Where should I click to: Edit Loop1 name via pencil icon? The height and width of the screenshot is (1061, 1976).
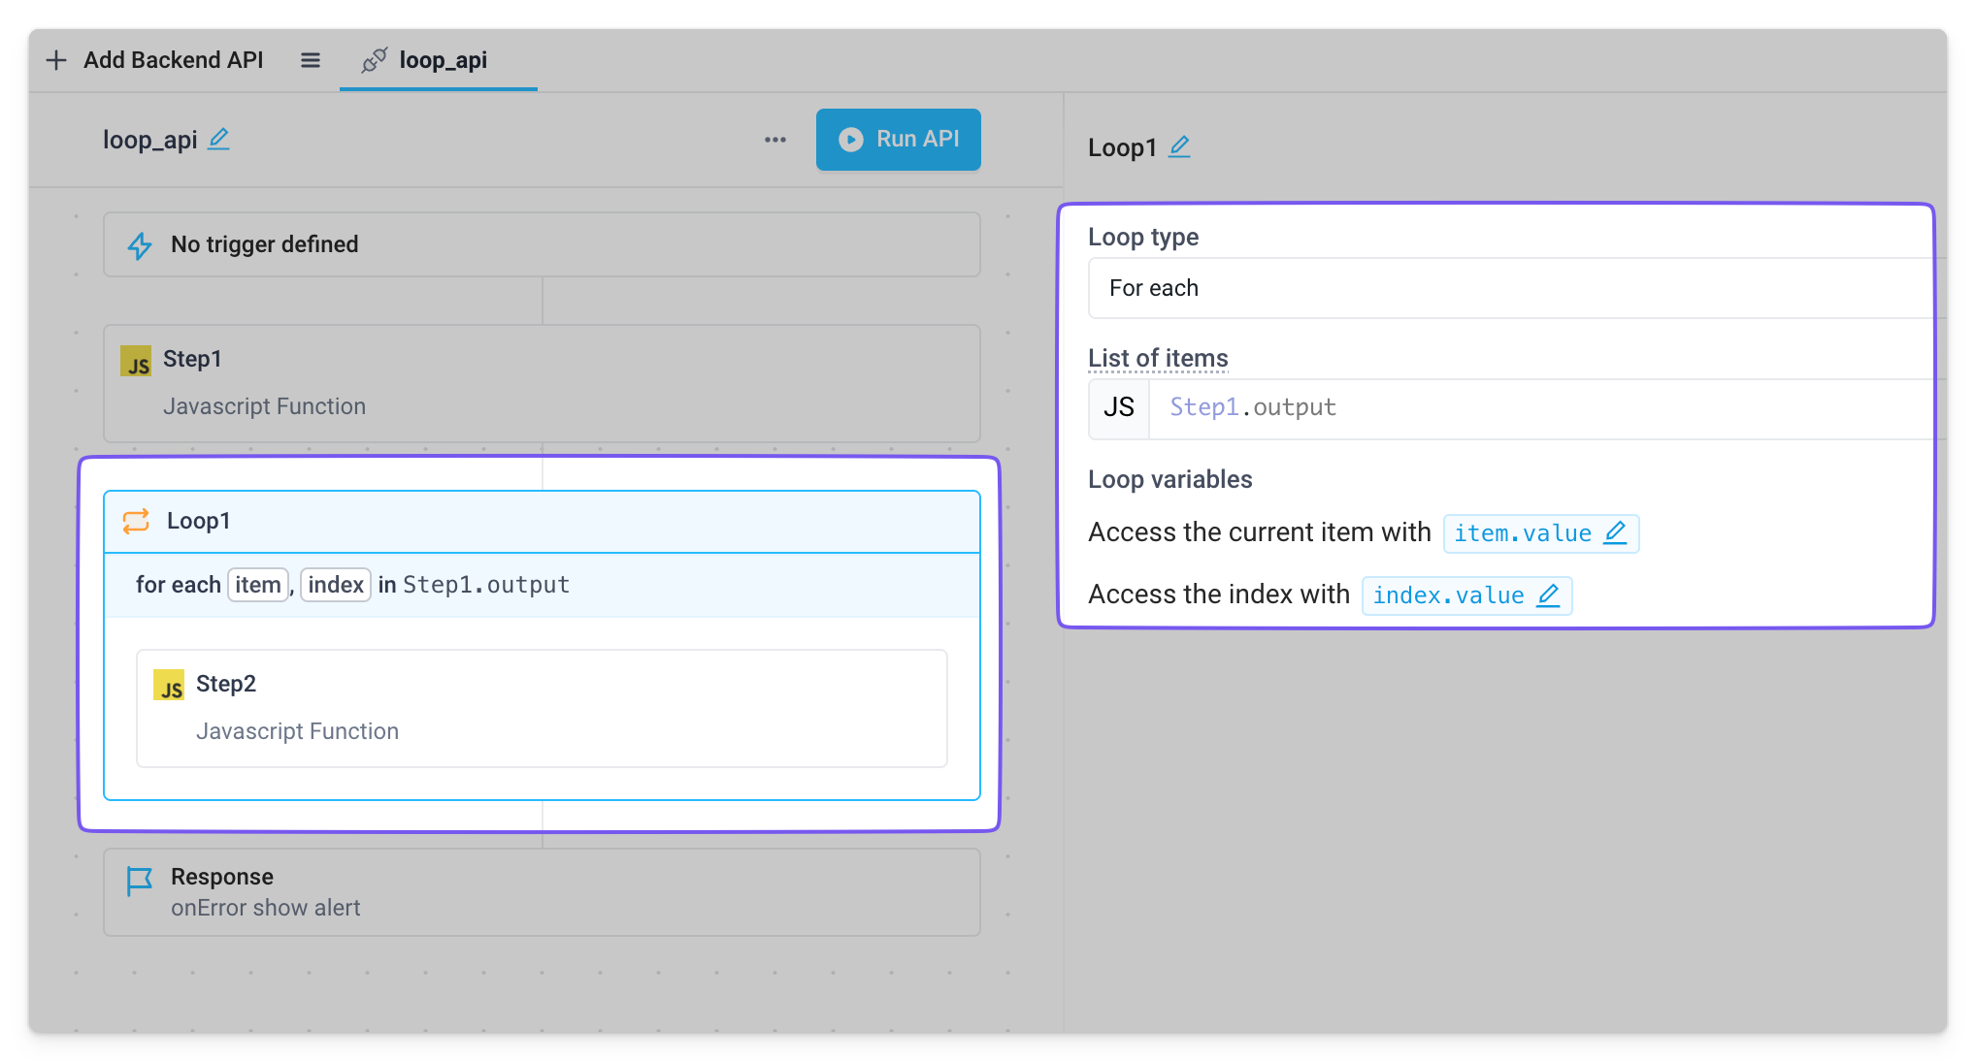click(1179, 146)
